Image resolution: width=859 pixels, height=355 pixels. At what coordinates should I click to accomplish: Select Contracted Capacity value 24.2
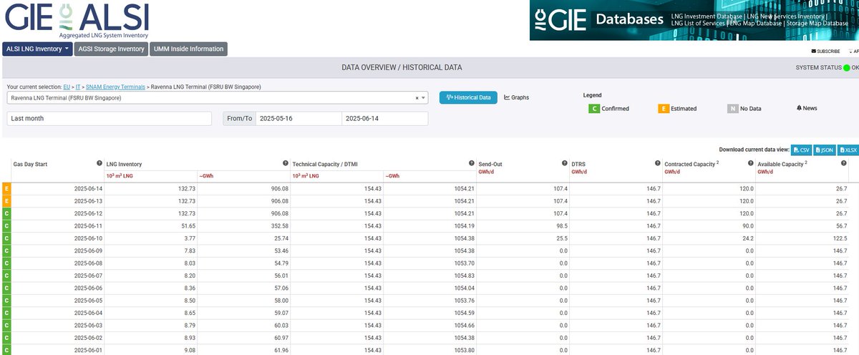click(747, 238)
